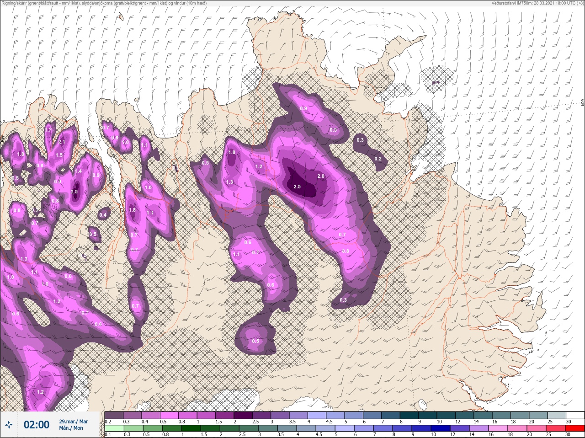Pick upper snow legend swatch between 4 and 4.5

[x=317, y=415]
